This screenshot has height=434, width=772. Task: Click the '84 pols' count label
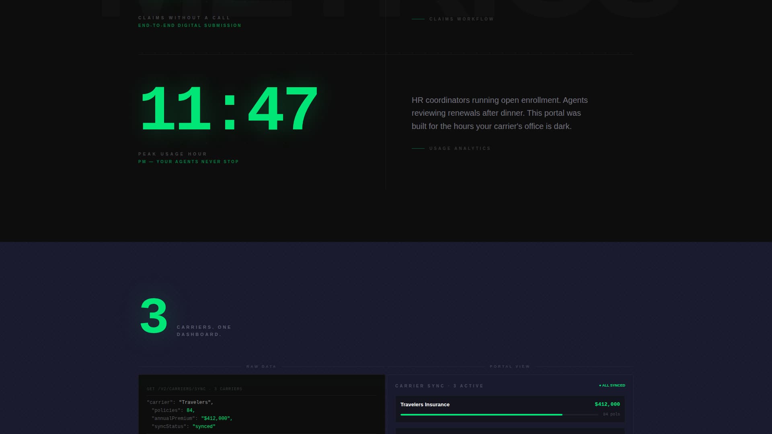click(x=612, y=414)
